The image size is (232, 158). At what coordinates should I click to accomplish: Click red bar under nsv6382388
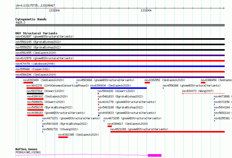(x=63, y=137)
